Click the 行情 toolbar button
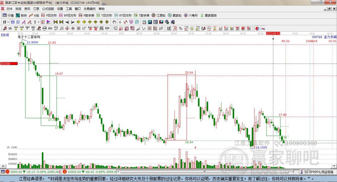This screenshot has width=337, height=182. (8, 15)
